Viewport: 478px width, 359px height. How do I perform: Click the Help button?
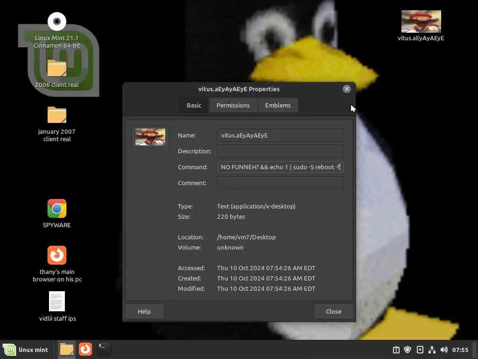[144, 311]
